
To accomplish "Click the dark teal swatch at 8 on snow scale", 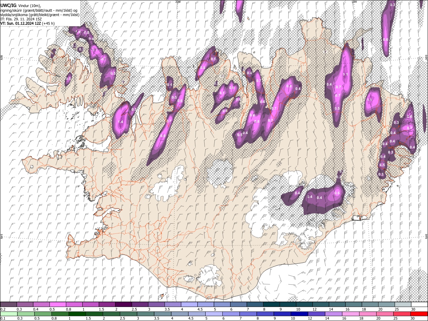I will pos(271,305).
